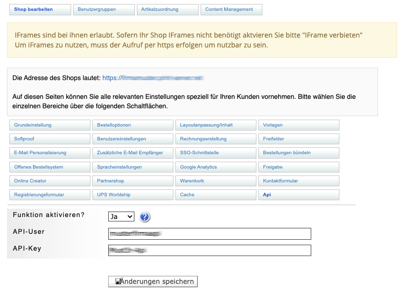Focus the API-Key input field

click(x=209, y=250)
